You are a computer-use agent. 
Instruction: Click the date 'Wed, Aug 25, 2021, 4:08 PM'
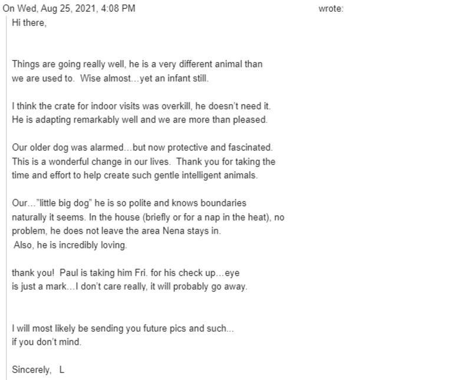[x=76, y=8]
